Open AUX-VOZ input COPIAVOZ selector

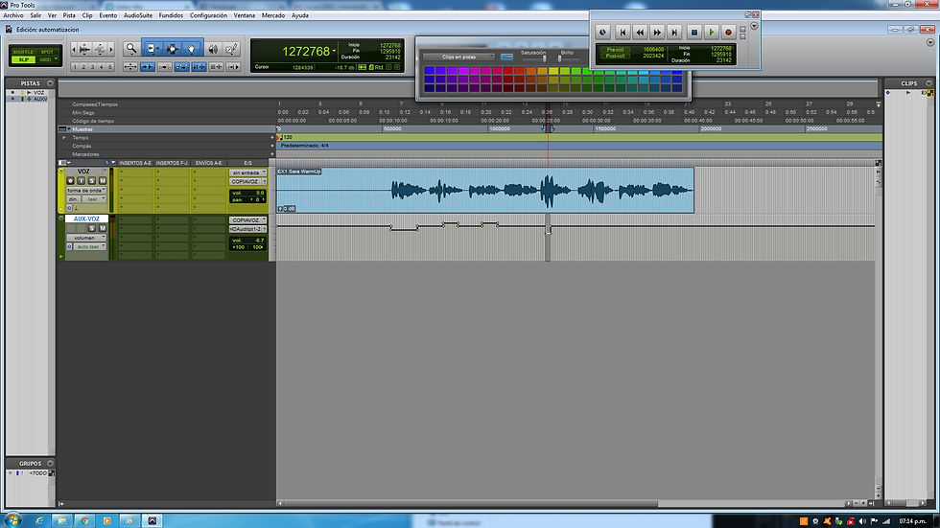pos(247,219)
